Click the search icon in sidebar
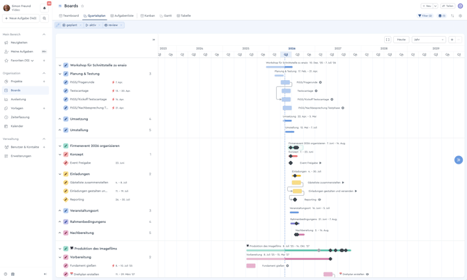The height and width of the screenshot is (280, 467). click(45, 18)
